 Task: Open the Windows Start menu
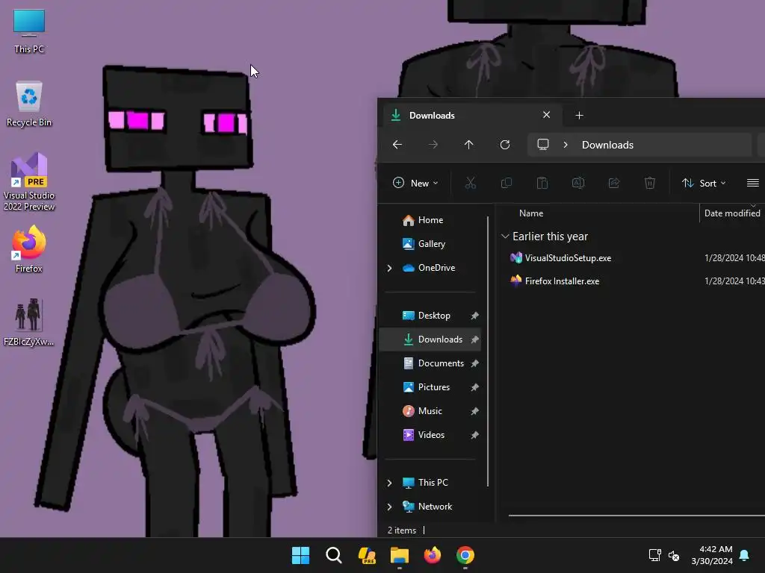click(x=300, y=555)
